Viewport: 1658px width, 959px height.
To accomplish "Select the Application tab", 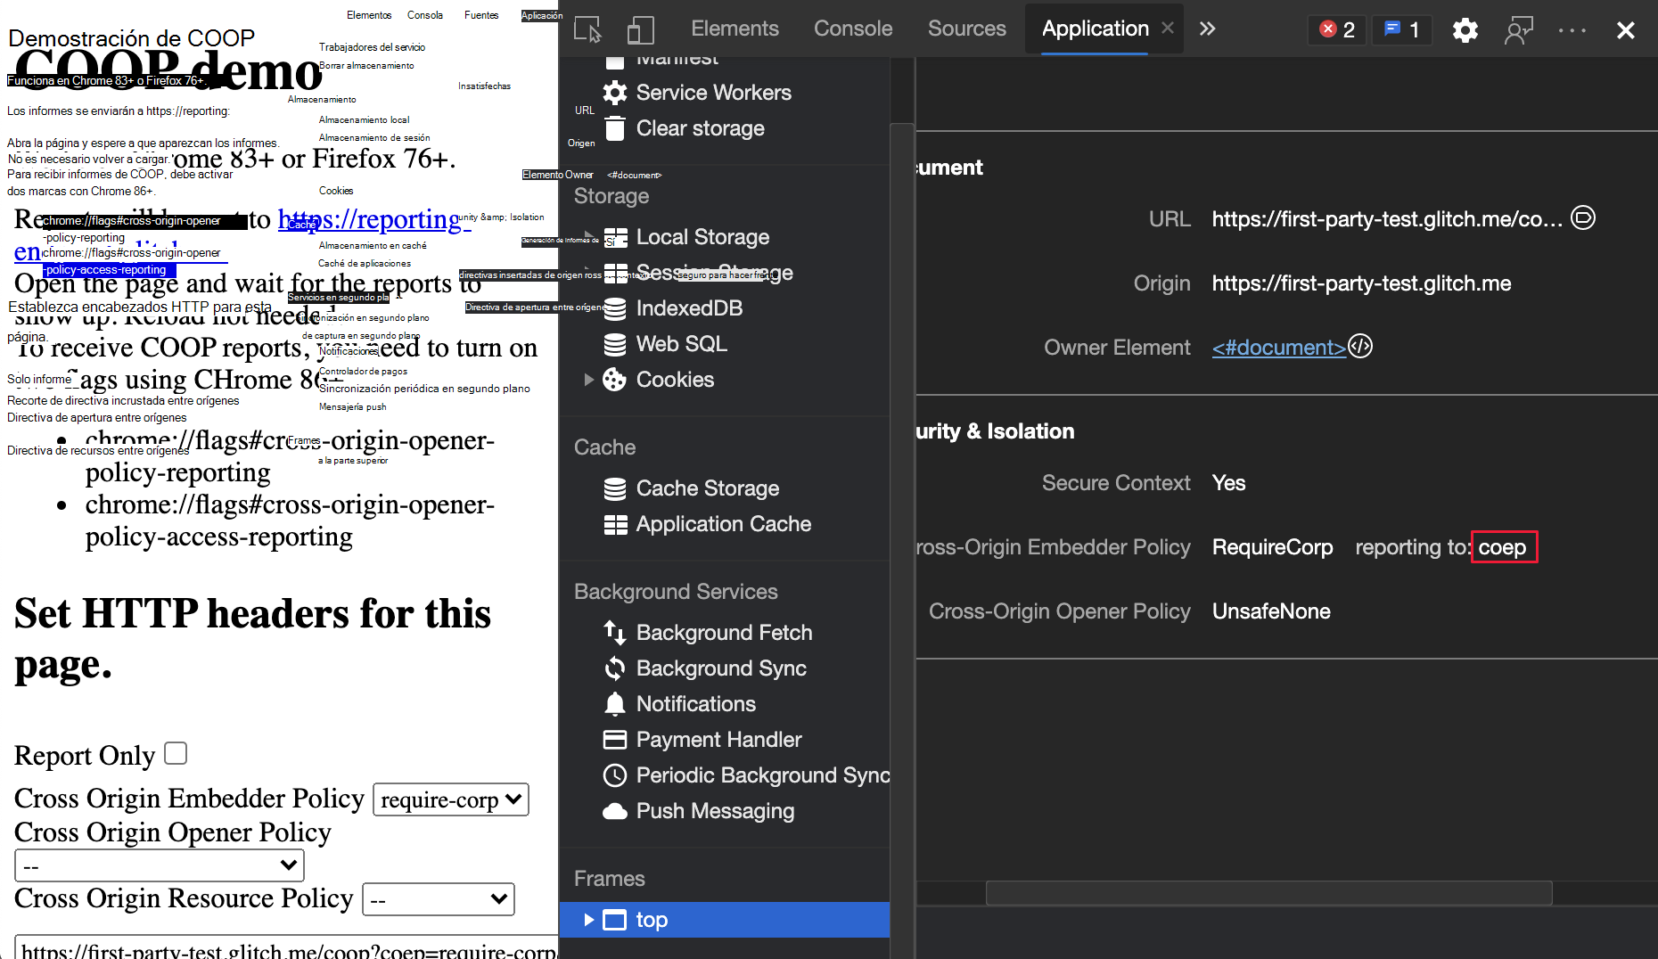I will [1095, 29].
